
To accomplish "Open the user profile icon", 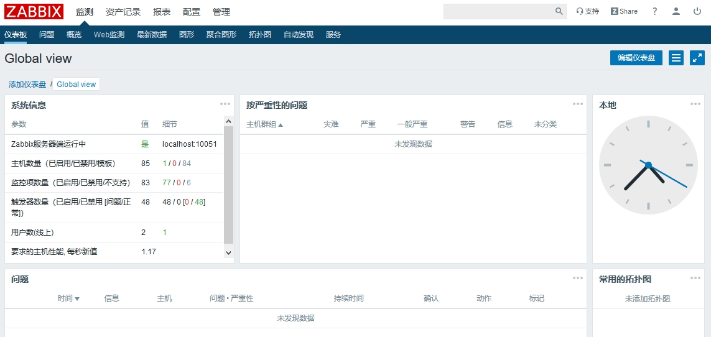I will (676, 12).
